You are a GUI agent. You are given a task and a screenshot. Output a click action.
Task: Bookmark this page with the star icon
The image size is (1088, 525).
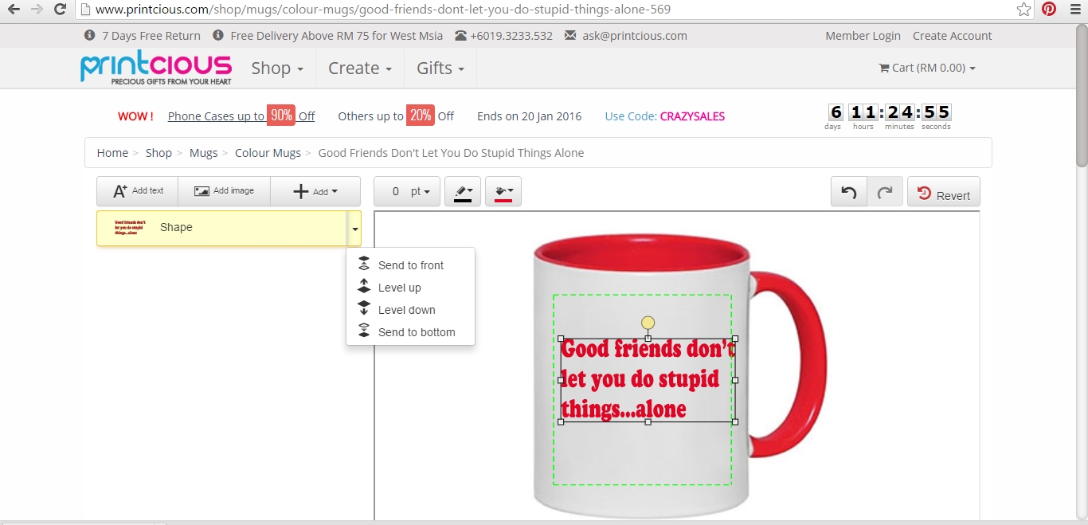tap(1024, 10)
